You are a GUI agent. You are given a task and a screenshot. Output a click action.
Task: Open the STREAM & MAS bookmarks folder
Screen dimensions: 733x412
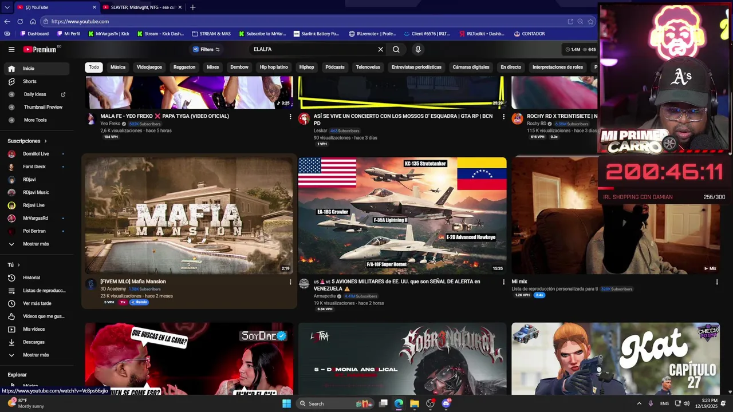point(211,34)
